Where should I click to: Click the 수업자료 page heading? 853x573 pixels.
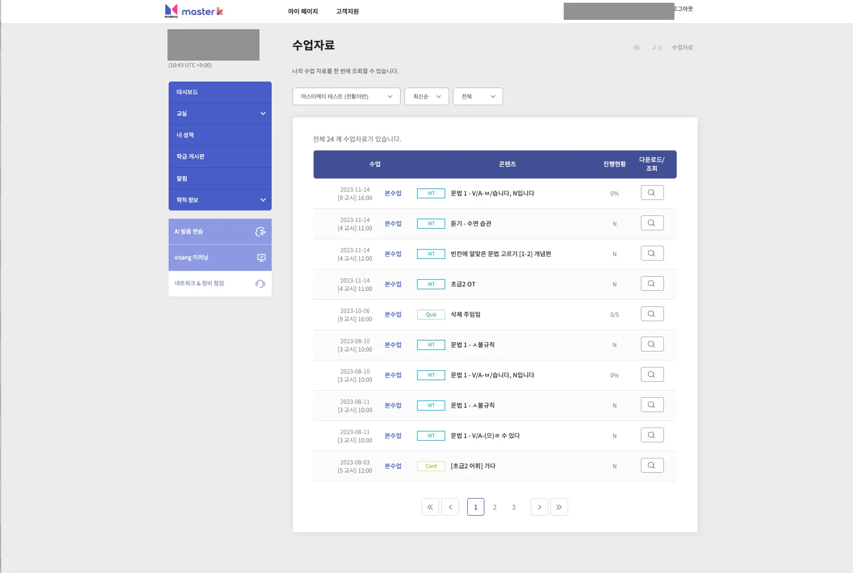point(314,45)
